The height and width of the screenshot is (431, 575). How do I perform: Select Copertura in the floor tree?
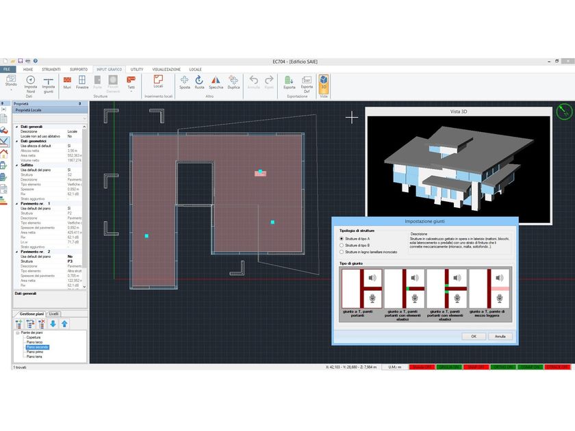pos(34,337)
